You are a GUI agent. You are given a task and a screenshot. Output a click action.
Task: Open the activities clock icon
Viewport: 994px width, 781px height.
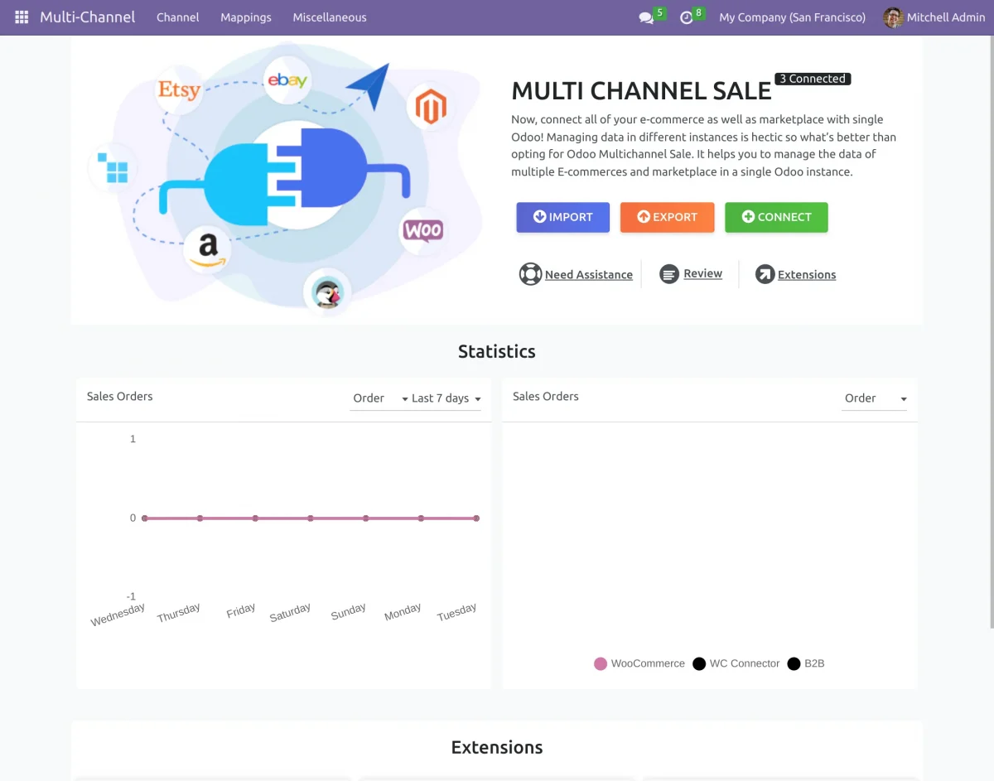pyautogui.click(x=687, y=17)
